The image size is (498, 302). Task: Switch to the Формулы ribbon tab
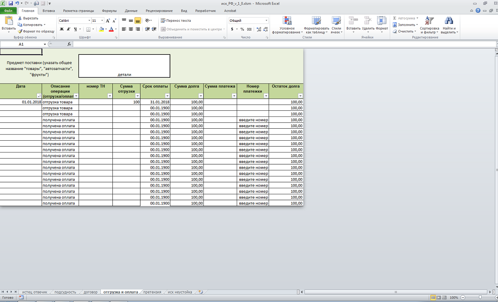109,11
